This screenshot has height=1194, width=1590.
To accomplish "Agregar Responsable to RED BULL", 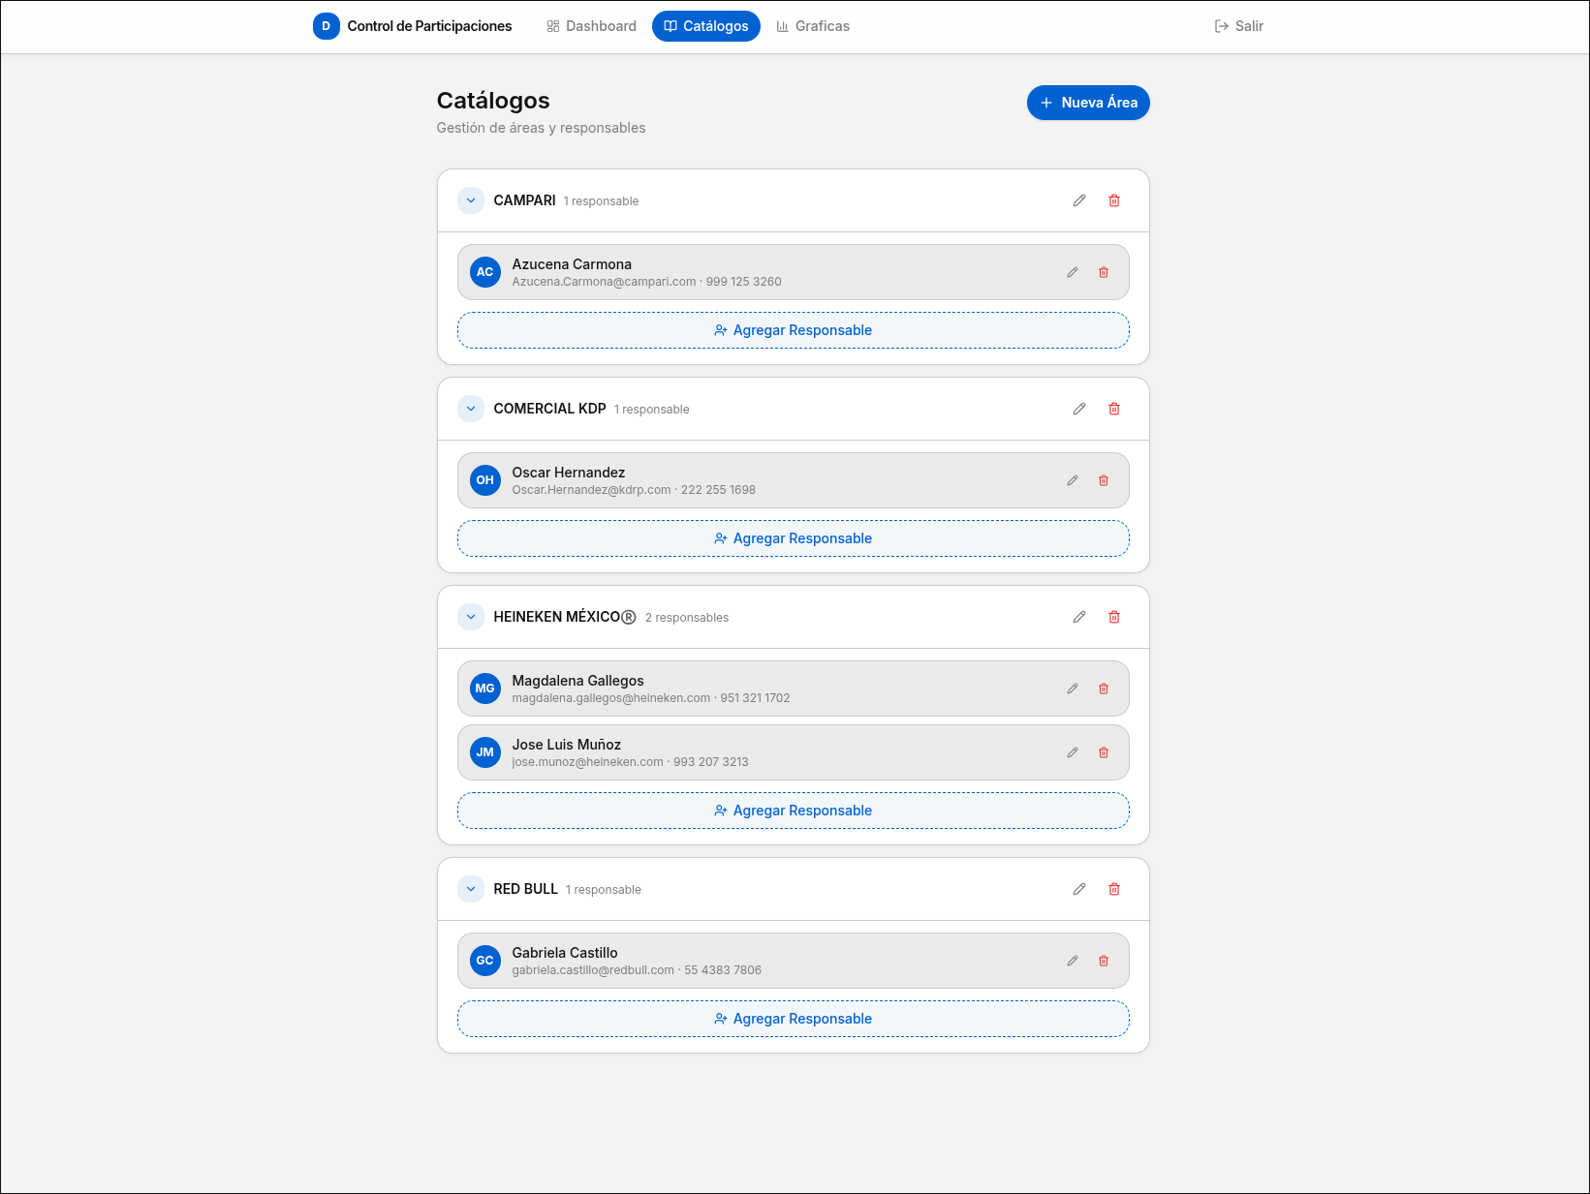I will [x=794, y=1019].
